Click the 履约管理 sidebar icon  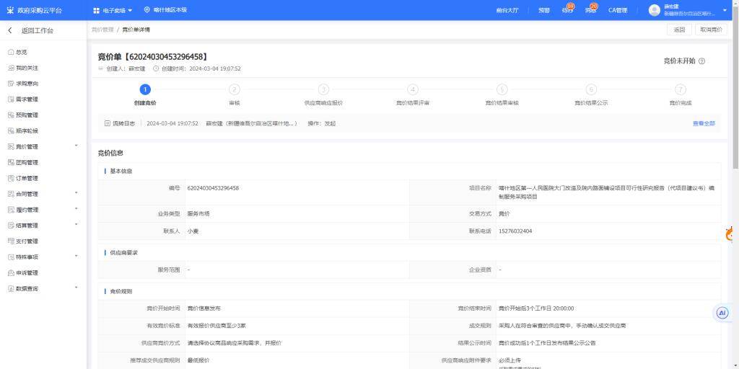(11, 210)
